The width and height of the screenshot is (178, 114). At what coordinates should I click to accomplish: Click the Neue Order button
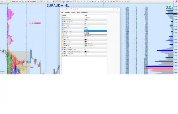[x=14, y=1]
